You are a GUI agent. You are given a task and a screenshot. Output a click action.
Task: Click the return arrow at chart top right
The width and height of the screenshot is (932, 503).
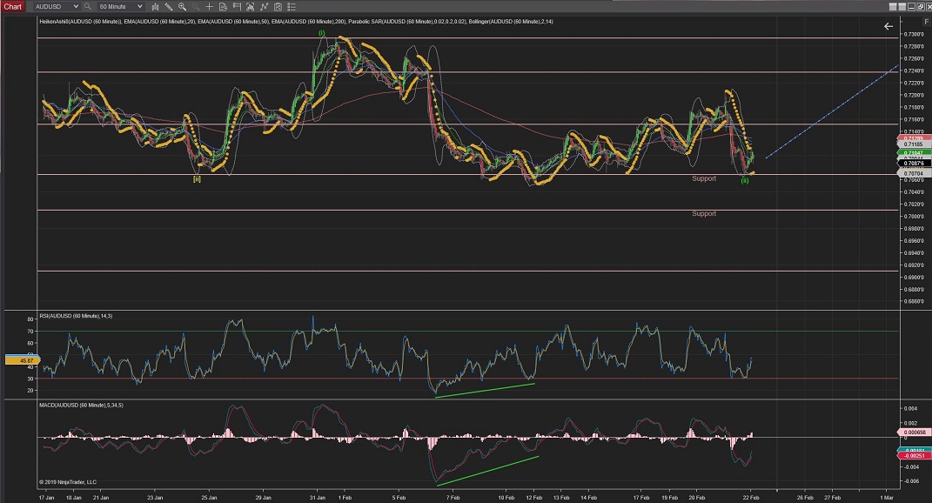pos(888,26)
